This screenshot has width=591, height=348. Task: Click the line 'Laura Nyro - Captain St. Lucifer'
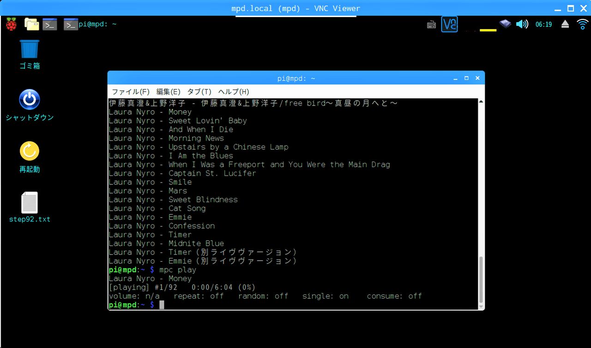coord(182,173)
